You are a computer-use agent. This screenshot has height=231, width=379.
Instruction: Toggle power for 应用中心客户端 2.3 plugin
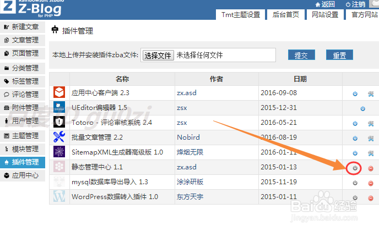click(355, 94)
